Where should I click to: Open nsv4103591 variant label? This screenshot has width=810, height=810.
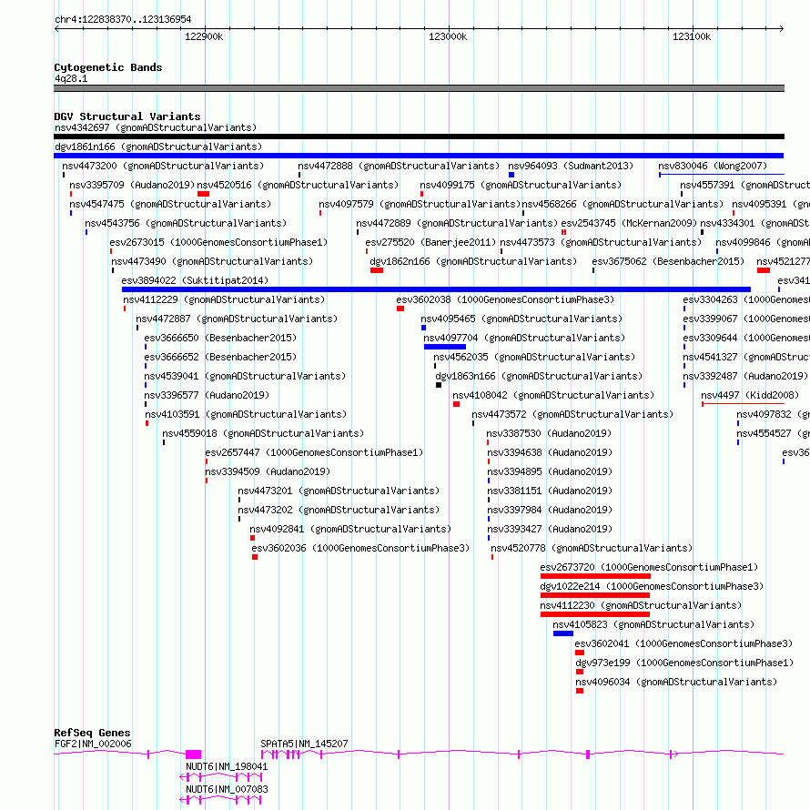(x=246, y=414)
